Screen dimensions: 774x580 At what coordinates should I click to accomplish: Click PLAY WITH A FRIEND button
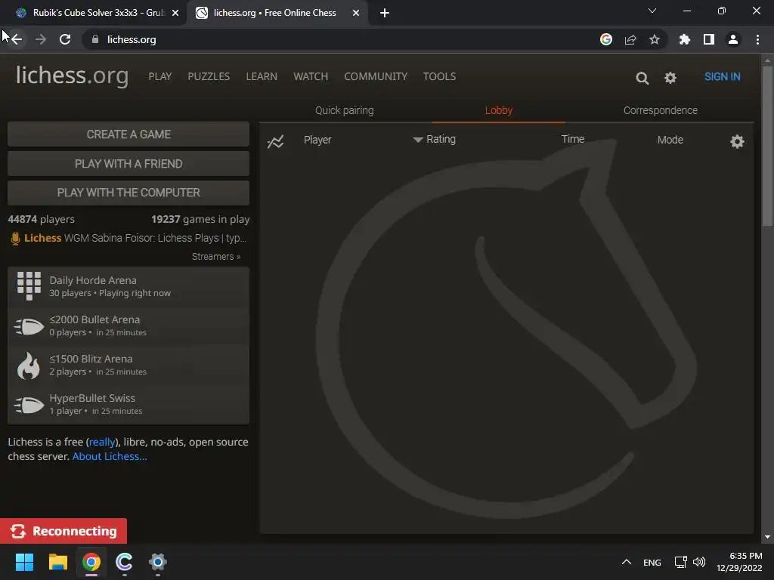point(128,163)
